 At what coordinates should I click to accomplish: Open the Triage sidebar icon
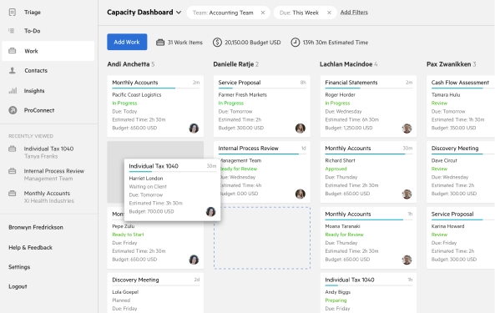click(12, 13)
